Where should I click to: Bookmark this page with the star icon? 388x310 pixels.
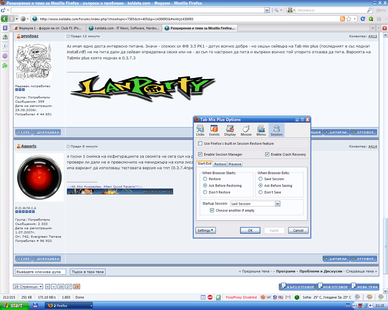(349, 19)
